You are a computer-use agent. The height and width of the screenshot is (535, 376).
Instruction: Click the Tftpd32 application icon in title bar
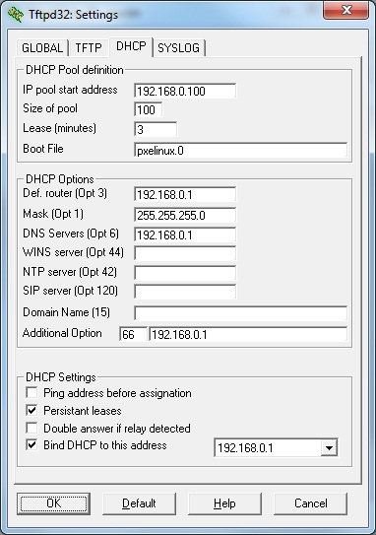[16, 15]
